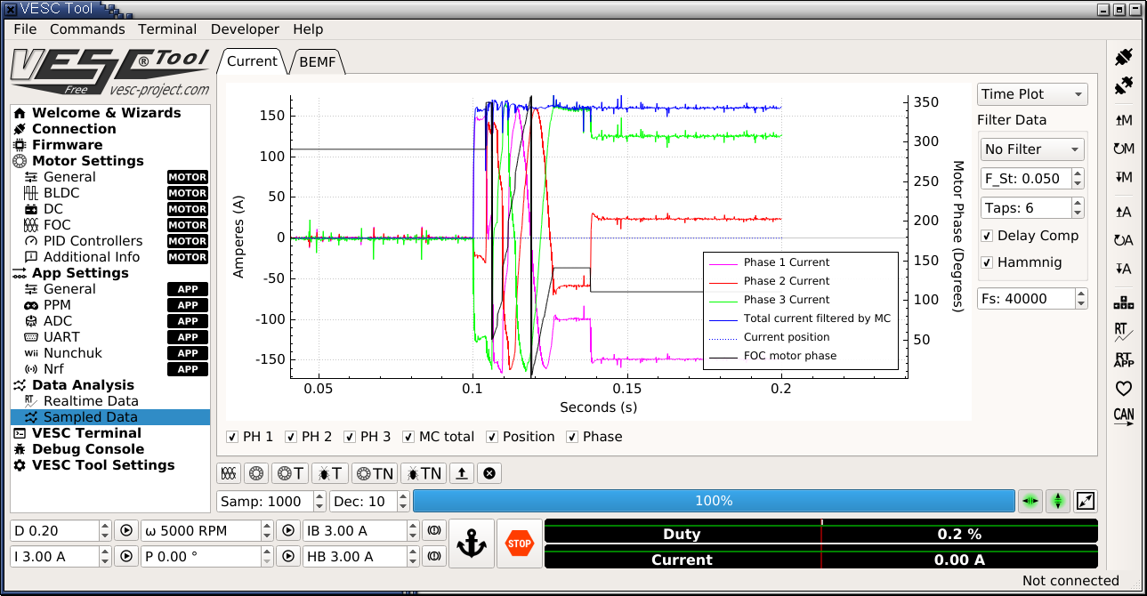Viewport: 1147px width, 596px height.
Task: Click the lone bearing icon sample button
Action: point(256,473)
